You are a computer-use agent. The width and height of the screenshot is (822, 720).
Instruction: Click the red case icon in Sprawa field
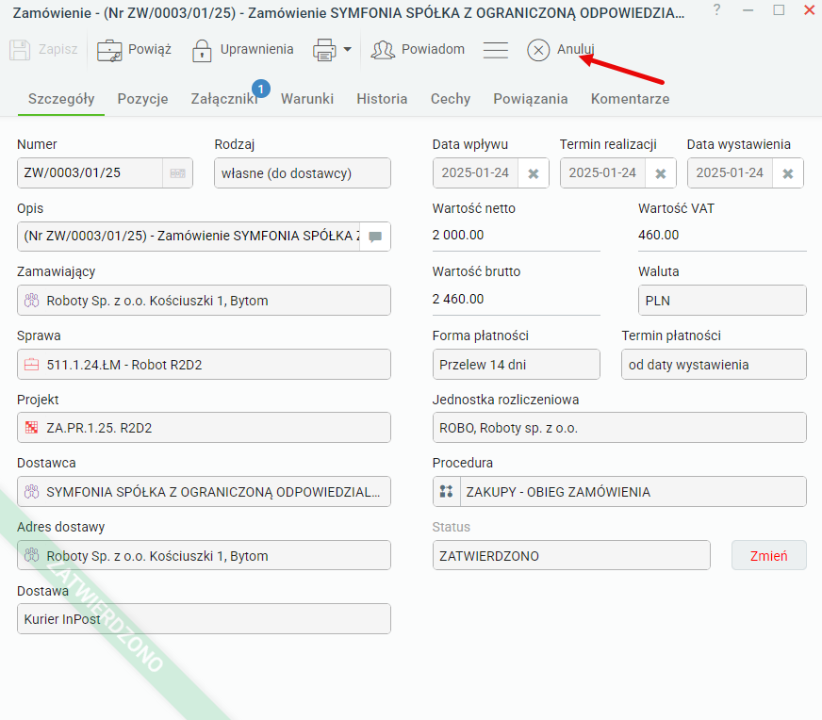tap(31, 364)
